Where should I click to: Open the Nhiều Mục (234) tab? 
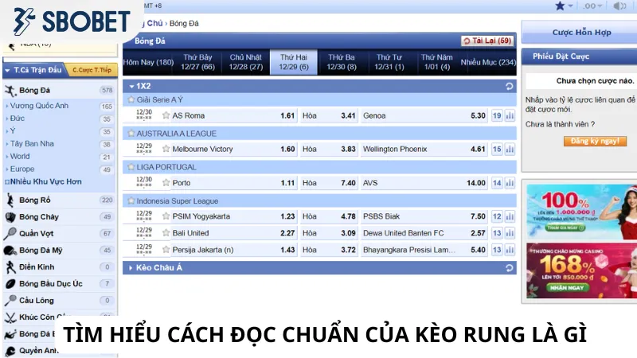(x=488, y=62)
